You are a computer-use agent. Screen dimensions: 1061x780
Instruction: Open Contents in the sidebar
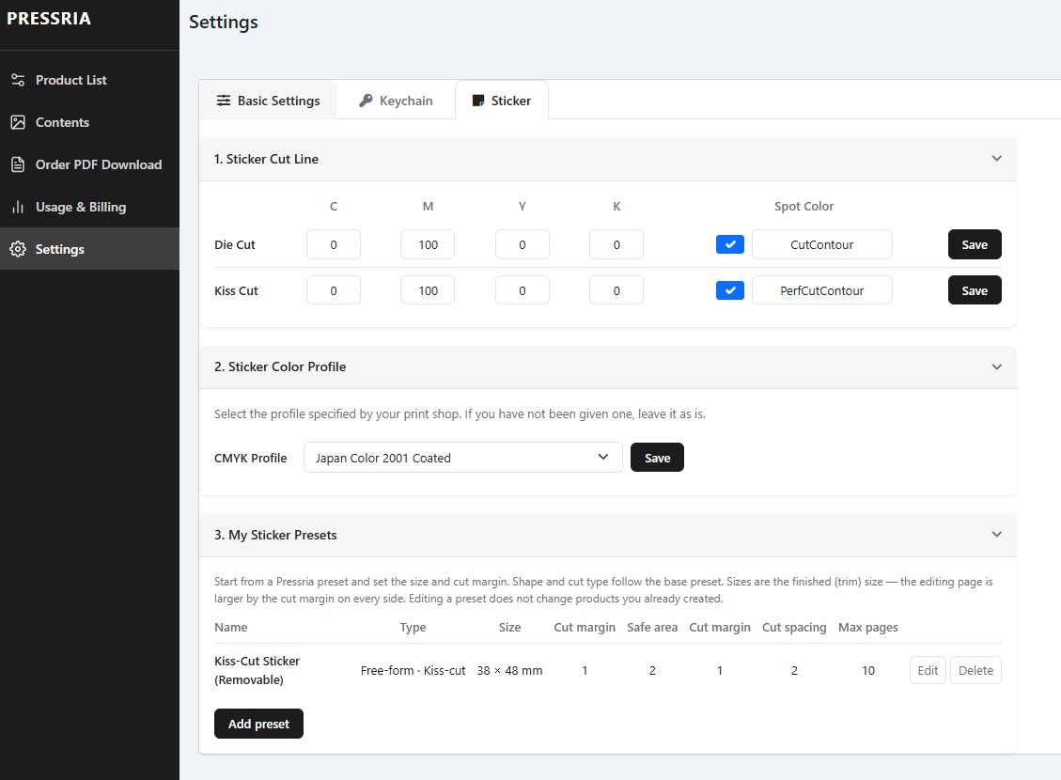(89, 122)
